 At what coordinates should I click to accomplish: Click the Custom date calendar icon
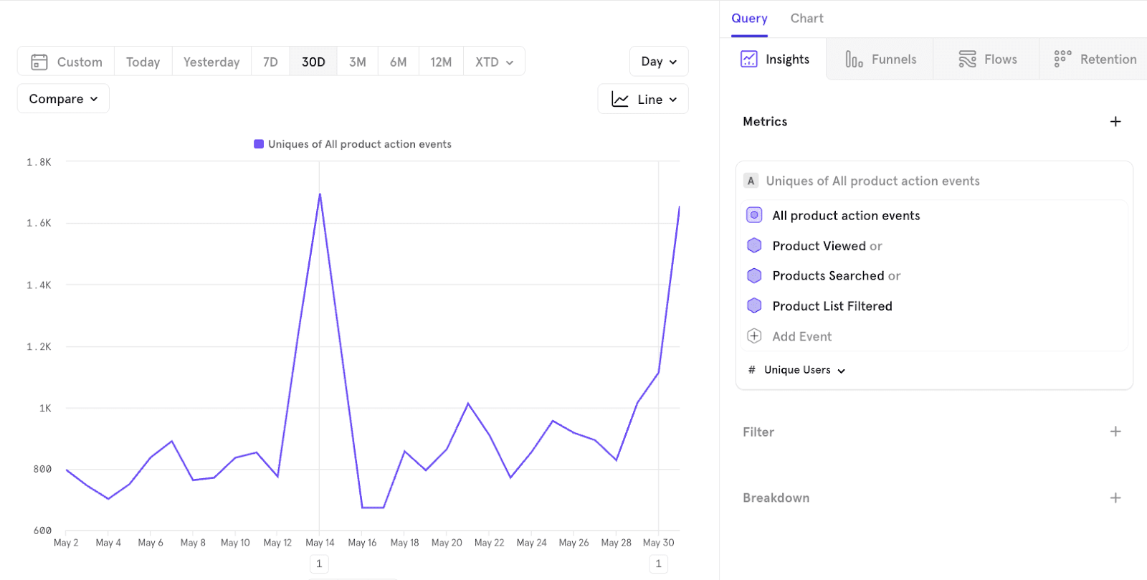pos(39,62)
